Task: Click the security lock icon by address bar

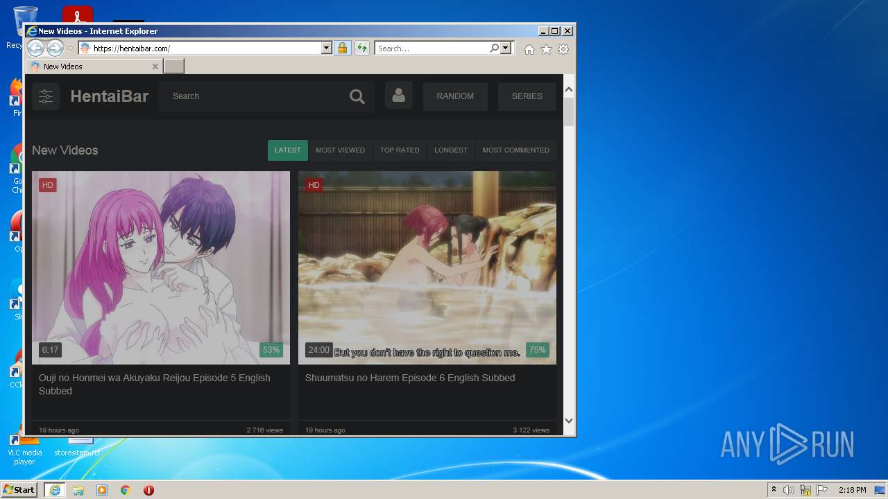Action: (x=342, y=48)
